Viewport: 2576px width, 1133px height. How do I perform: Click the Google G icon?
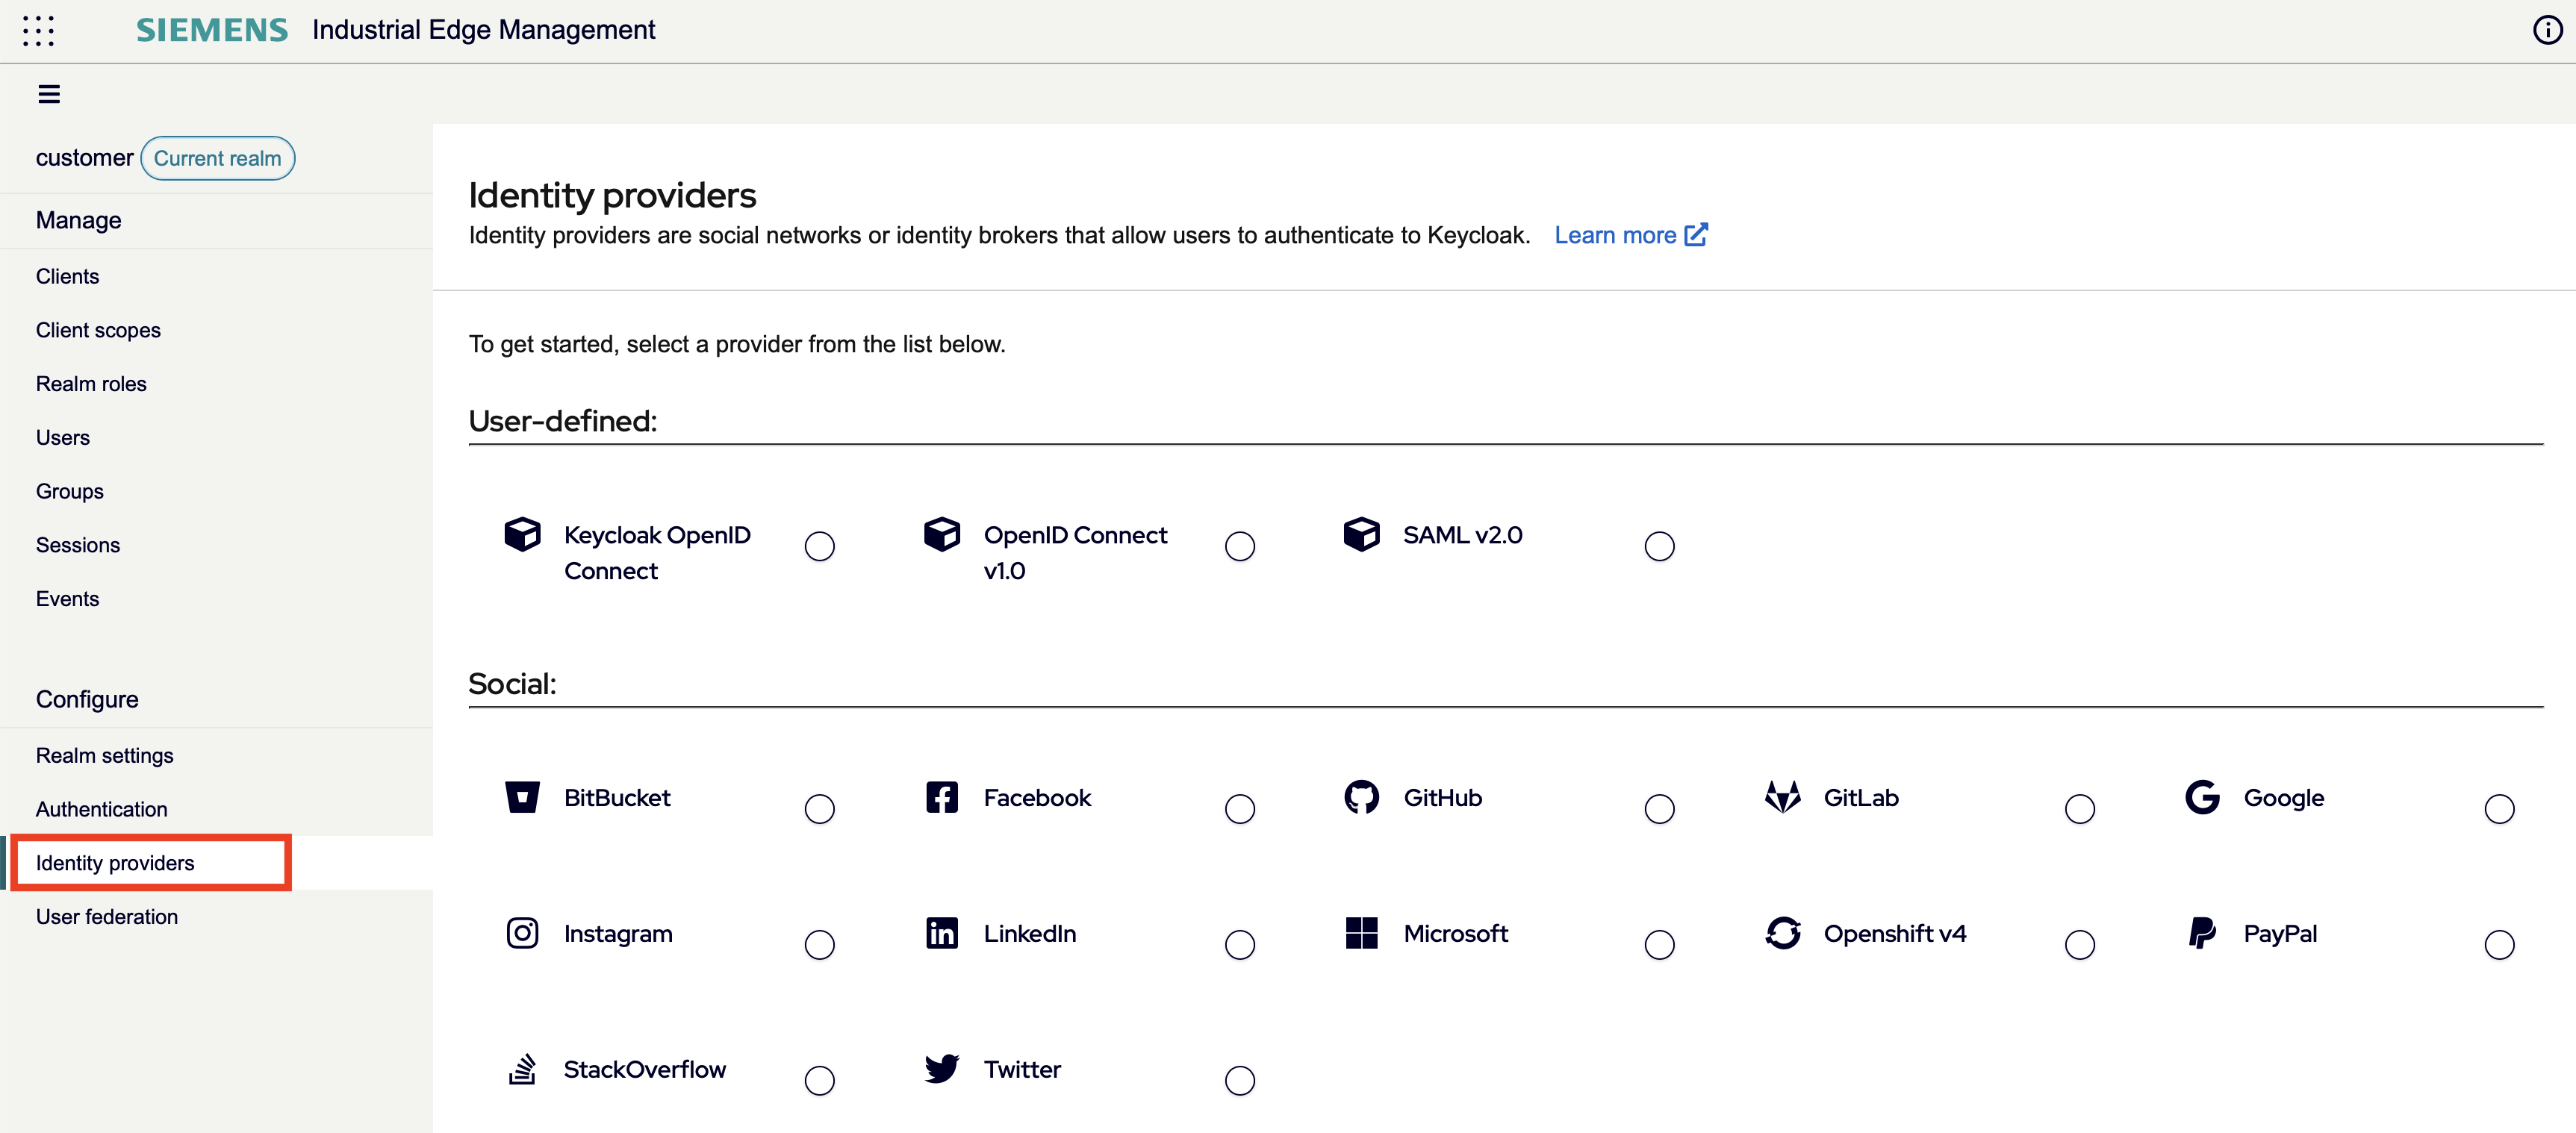(x=2203, y=797)
